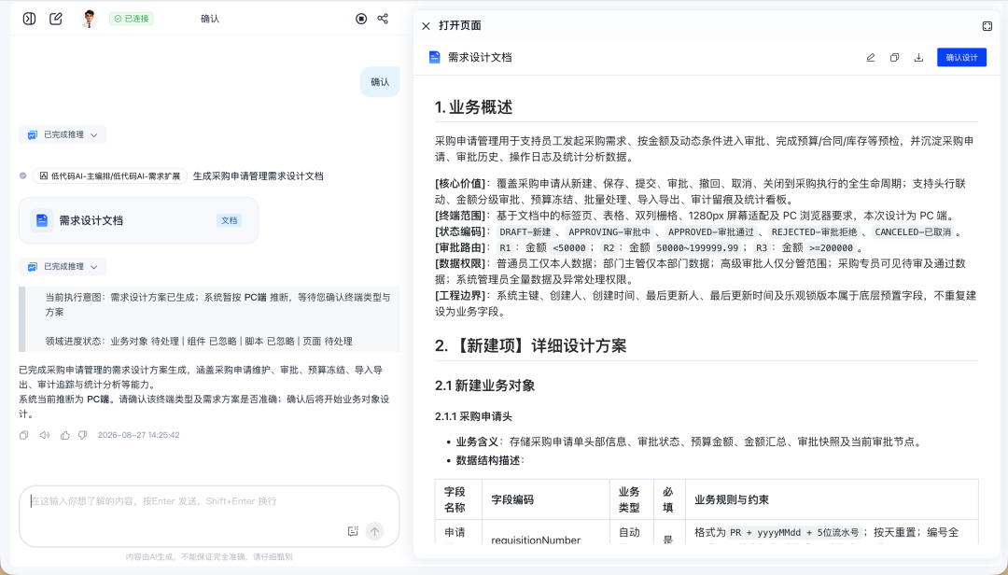Image resolution: width=1008 pixels, height=575 pixels.
Task: Open the template icon in input box
Action: click(x=352, y=531)
